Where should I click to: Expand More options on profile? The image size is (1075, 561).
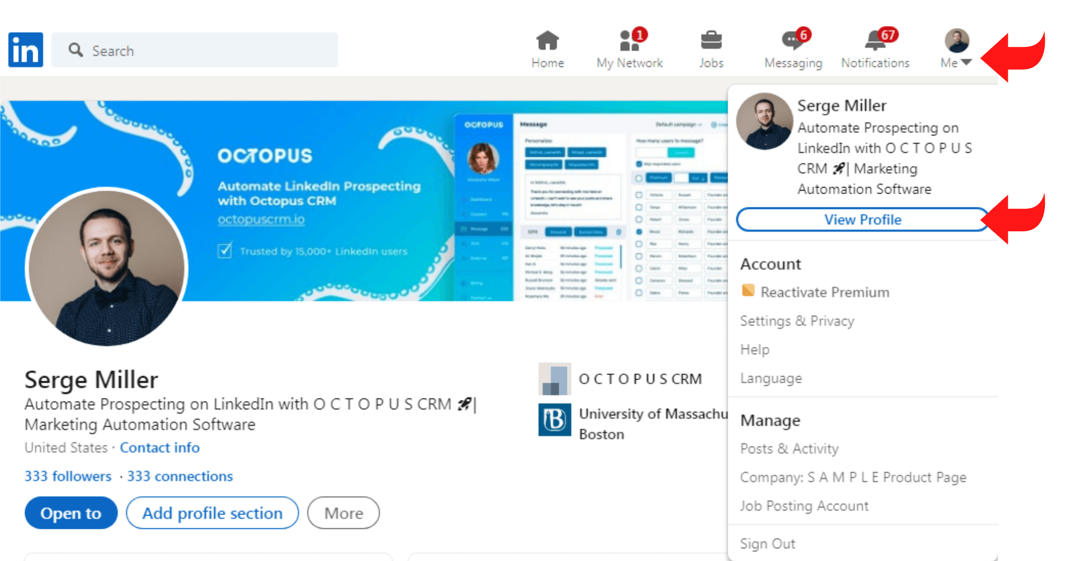(344, 511)
